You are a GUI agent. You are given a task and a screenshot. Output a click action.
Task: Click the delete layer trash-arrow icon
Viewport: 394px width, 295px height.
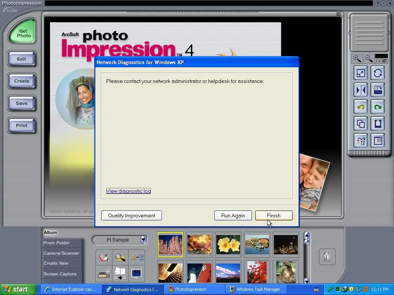361,141
